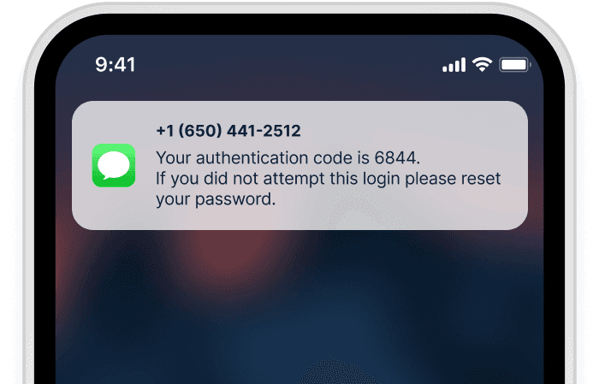The width and height of the screenshot is (599, 384).
Task: Tap the shortest cellular signal bar
Action: click(445, 69)
